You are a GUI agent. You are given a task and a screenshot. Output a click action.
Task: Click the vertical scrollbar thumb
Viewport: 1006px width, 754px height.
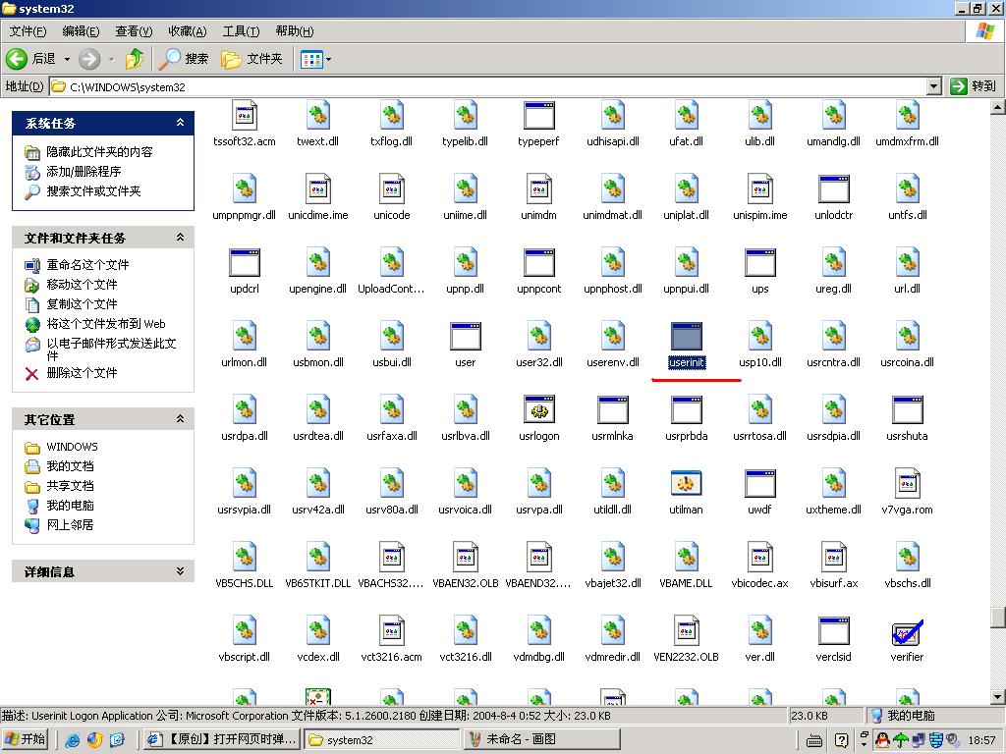(997, 617)
